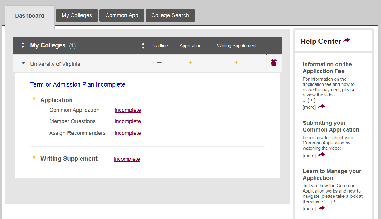This screenshot has height=219, width=381.
Task: Delete University of Virginia with trash icon
Action: (274, 63)
